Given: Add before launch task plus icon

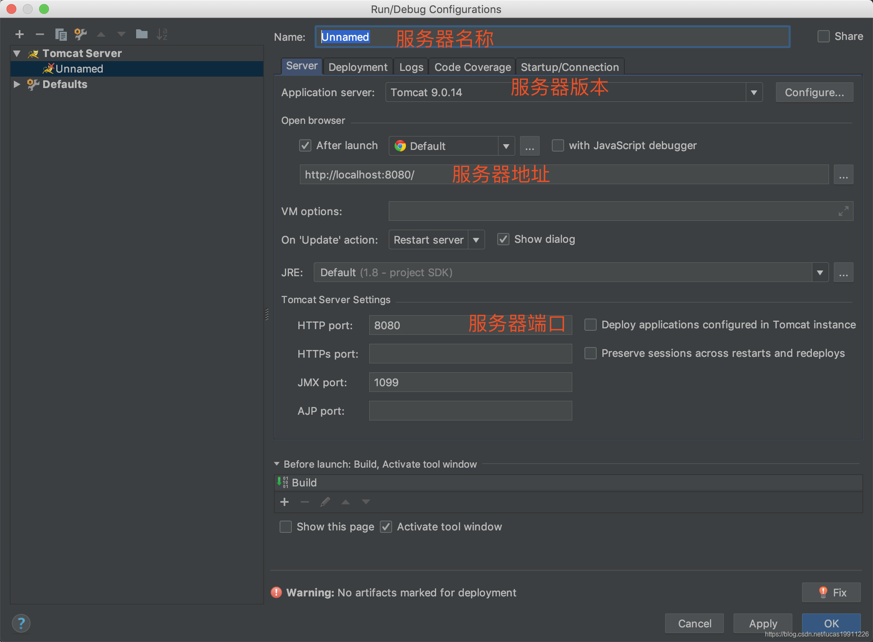Looking at the screenshot, I should (x=284, y=502).
